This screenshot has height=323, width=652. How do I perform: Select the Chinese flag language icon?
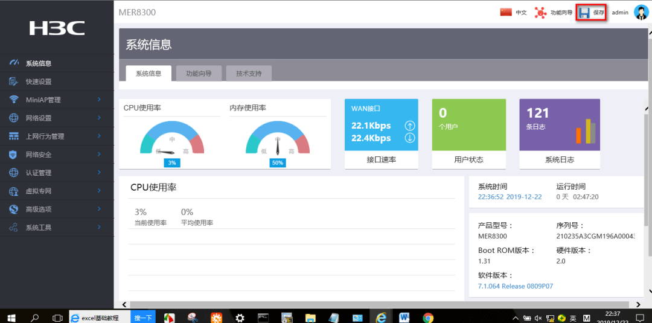coord(506,12)
